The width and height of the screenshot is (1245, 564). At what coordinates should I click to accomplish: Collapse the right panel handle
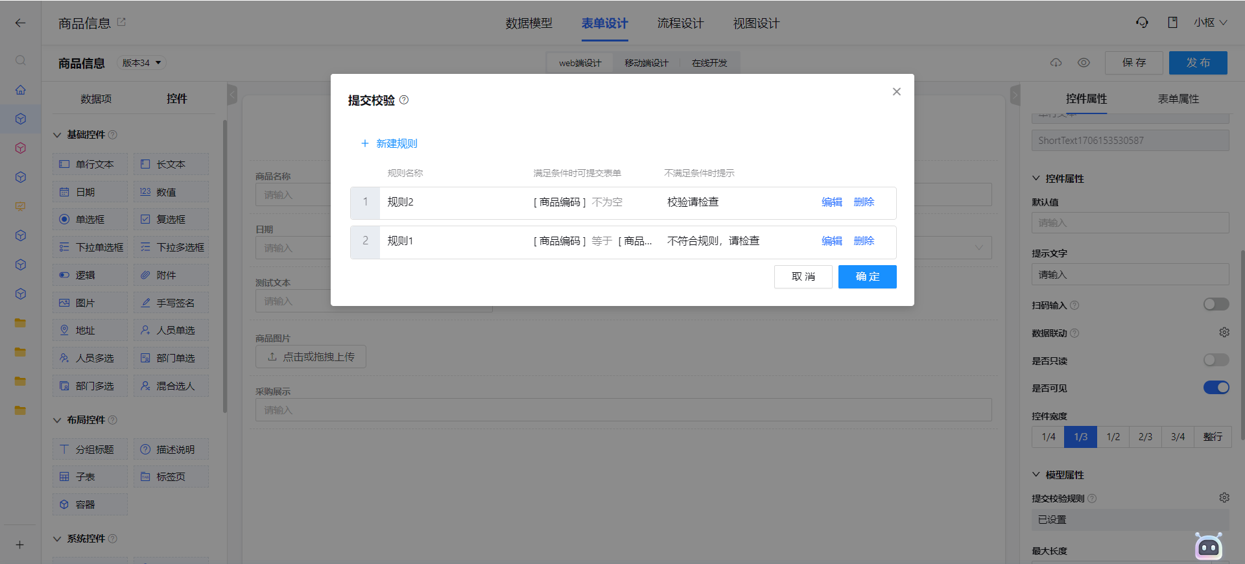pyautogui.click(x=1015, y=95)
